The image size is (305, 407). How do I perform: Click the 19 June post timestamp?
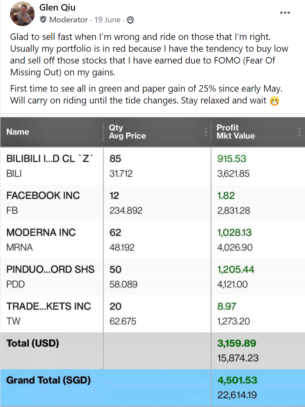tap(108, 20)
